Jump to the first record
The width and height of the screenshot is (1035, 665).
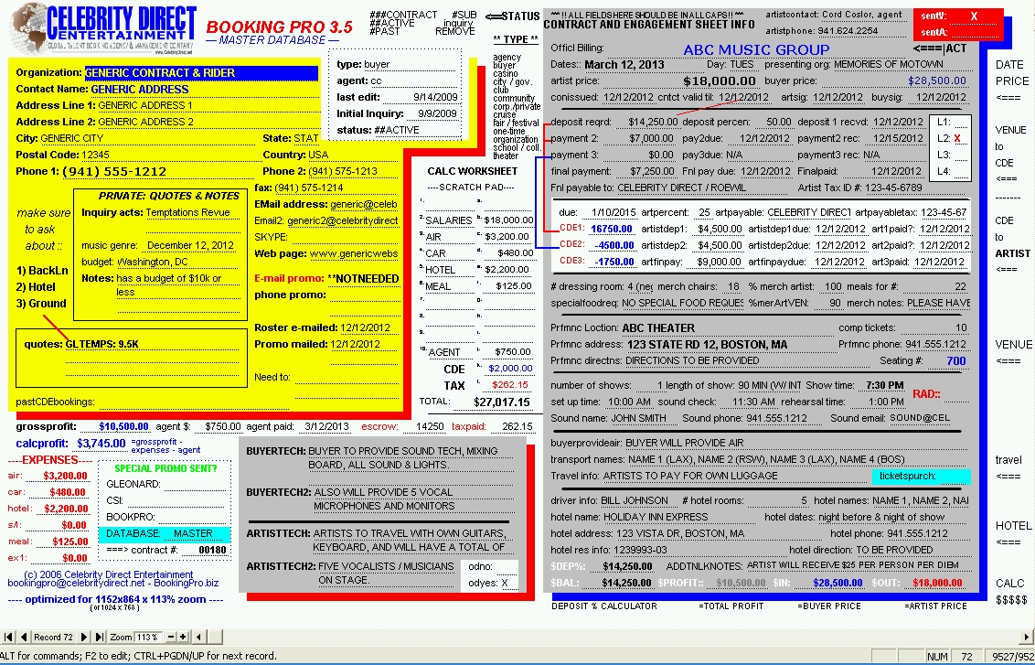8,638
